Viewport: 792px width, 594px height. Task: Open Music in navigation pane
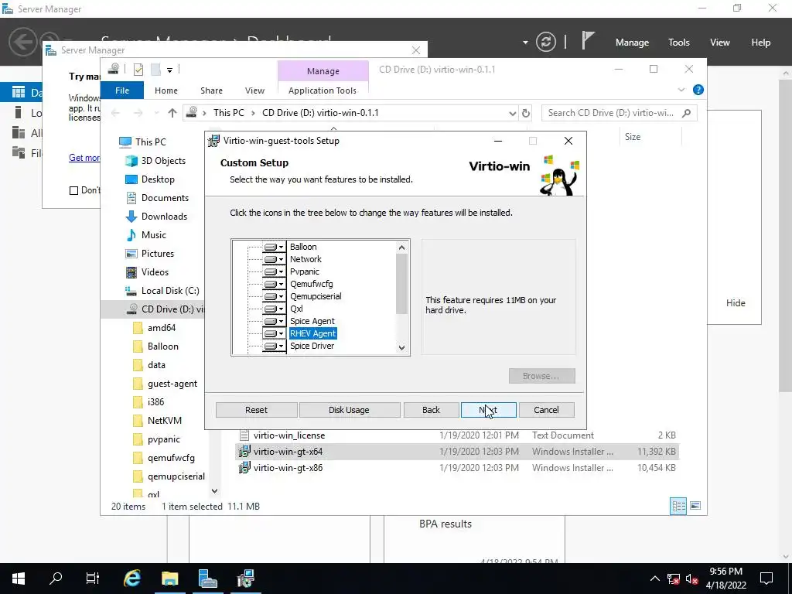pos(145,235)
